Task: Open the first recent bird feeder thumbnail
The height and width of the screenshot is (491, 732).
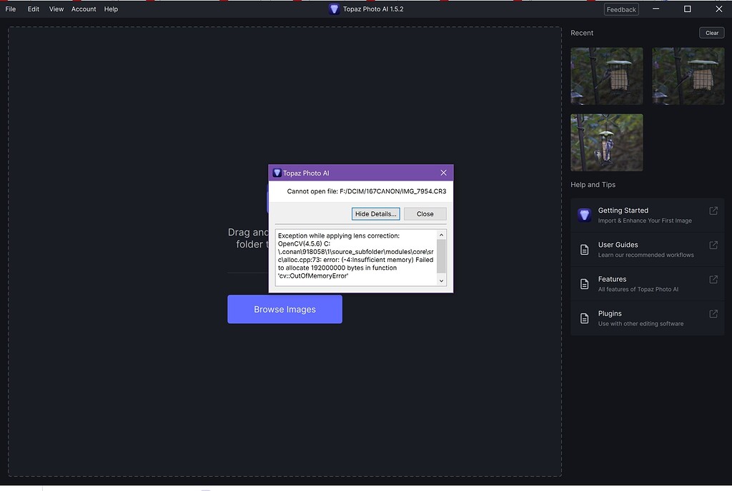Action: coord(606,76)
